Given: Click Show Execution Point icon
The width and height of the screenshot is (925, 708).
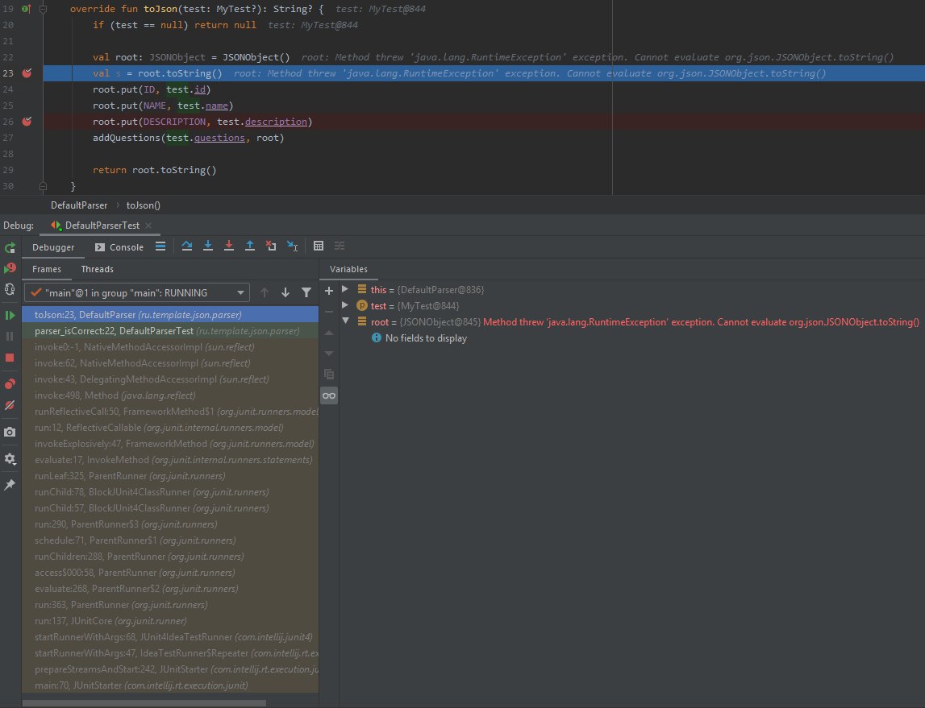Looking at the screenshot, I should [160, 246].
